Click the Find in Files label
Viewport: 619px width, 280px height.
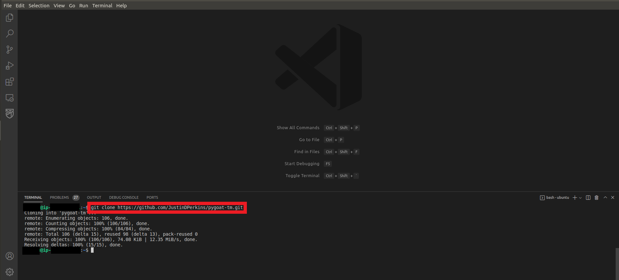[307, 152]
